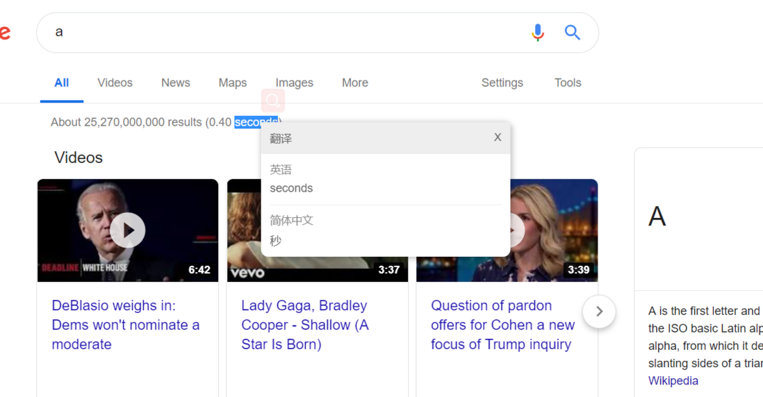Click the translated result '秒'

pos(275,241)
